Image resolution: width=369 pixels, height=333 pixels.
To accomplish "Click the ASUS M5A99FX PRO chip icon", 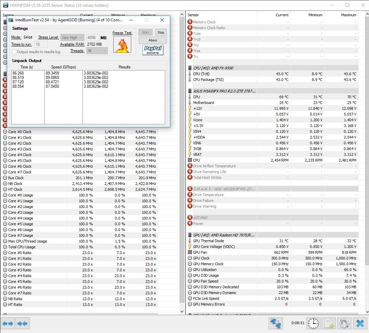I will (x=190, y=91).
